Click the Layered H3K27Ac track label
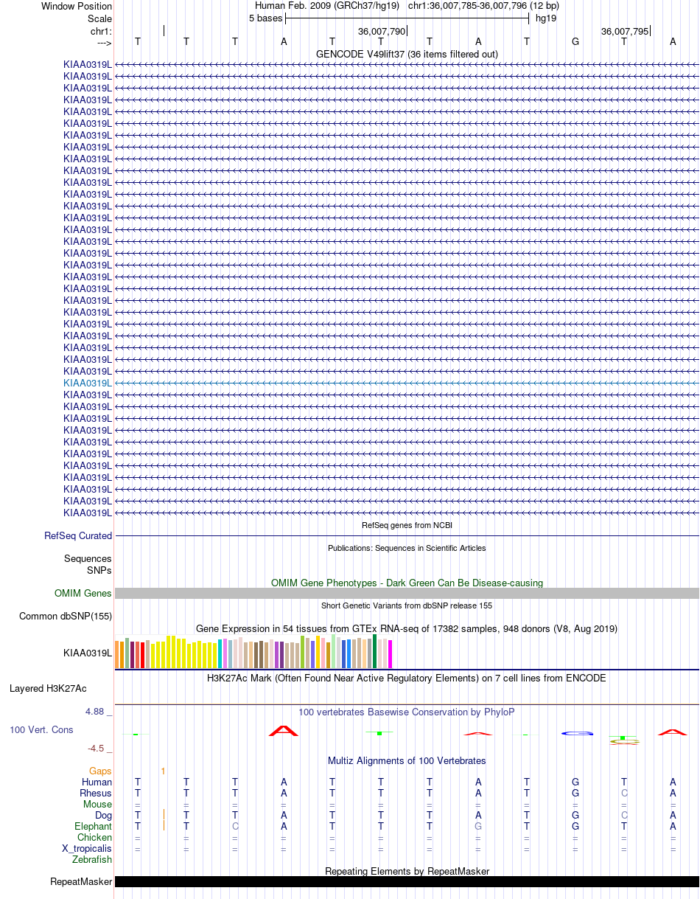This screenshot has height=899, width=700. click(48, 689)
